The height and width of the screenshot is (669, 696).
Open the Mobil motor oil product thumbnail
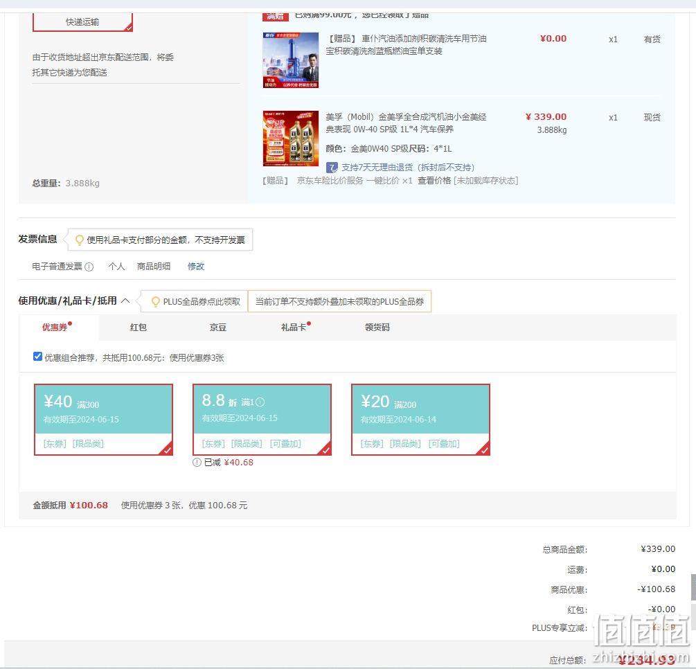click(291, 139)
